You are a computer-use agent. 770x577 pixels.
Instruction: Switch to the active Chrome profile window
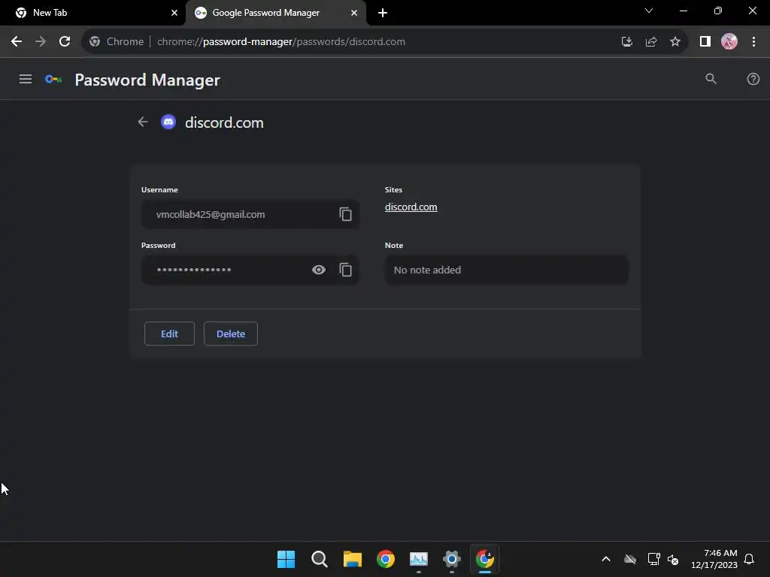[x=485, y=559]
